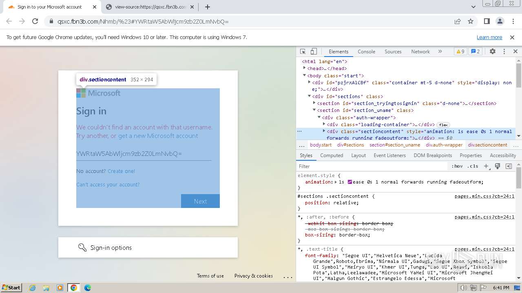Viewport: 522px width, 293px height.
Task: Expand the animation shorthand property arrow
Action: [336, 182]
